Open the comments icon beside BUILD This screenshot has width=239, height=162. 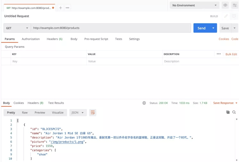[234, 16]
